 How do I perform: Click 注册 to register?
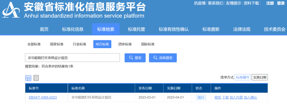(x=270, y=3)
